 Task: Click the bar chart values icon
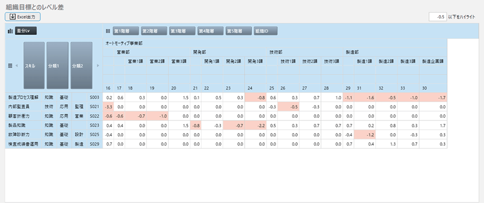tap(10, 31)
